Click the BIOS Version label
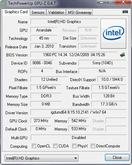This screenshot has height=165, width=132. point(17,55)
